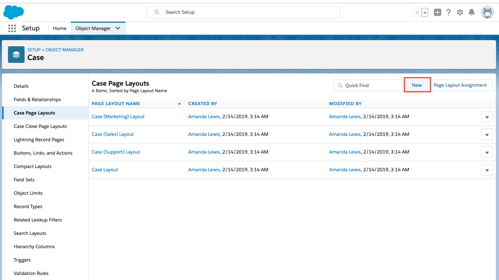
Task: Open the setup gear icon
Action: pyautogui.click(x=460, y=12)
